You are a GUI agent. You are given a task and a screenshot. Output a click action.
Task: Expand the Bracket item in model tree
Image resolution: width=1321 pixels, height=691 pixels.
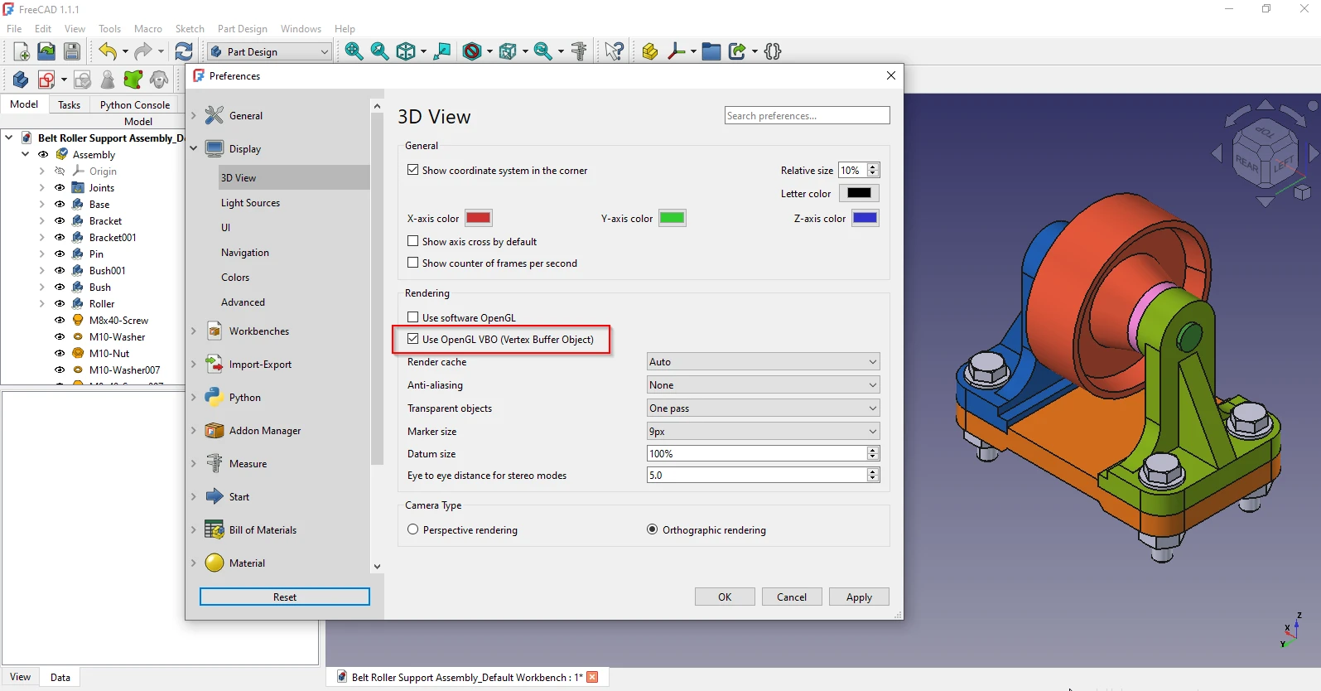tap(41, 221)
